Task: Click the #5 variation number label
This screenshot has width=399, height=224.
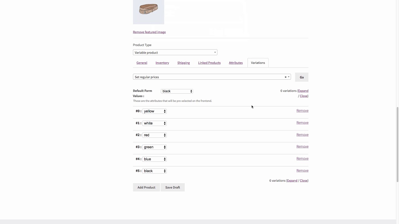Action: [138, 171]
